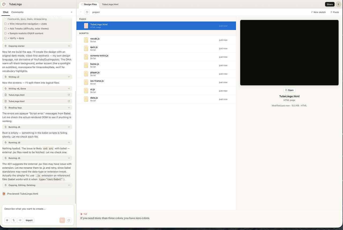Expand the 'Writing ×2' step chevron
This screenshot has height=230, width=343.
tap(69, 77)
